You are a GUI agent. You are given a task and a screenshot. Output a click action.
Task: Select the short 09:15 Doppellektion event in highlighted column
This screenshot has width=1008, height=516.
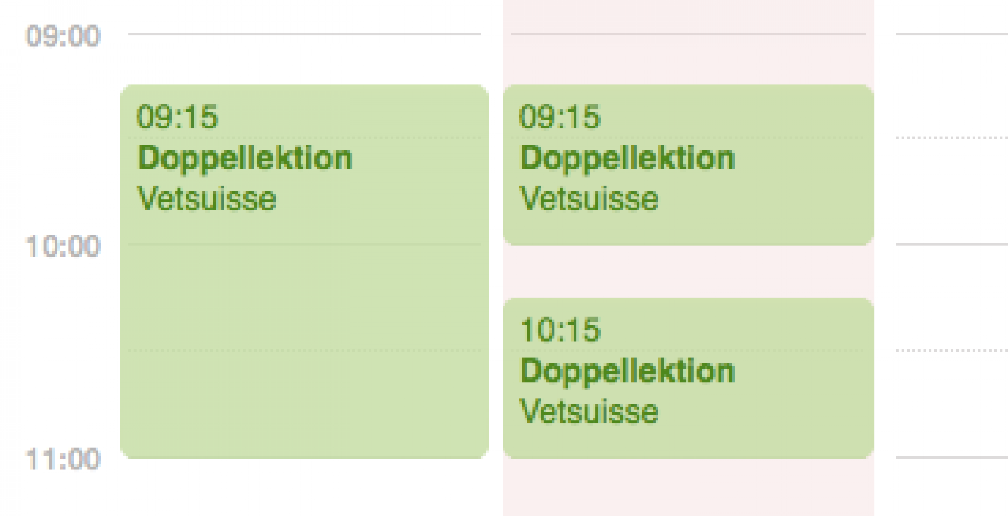688,165
